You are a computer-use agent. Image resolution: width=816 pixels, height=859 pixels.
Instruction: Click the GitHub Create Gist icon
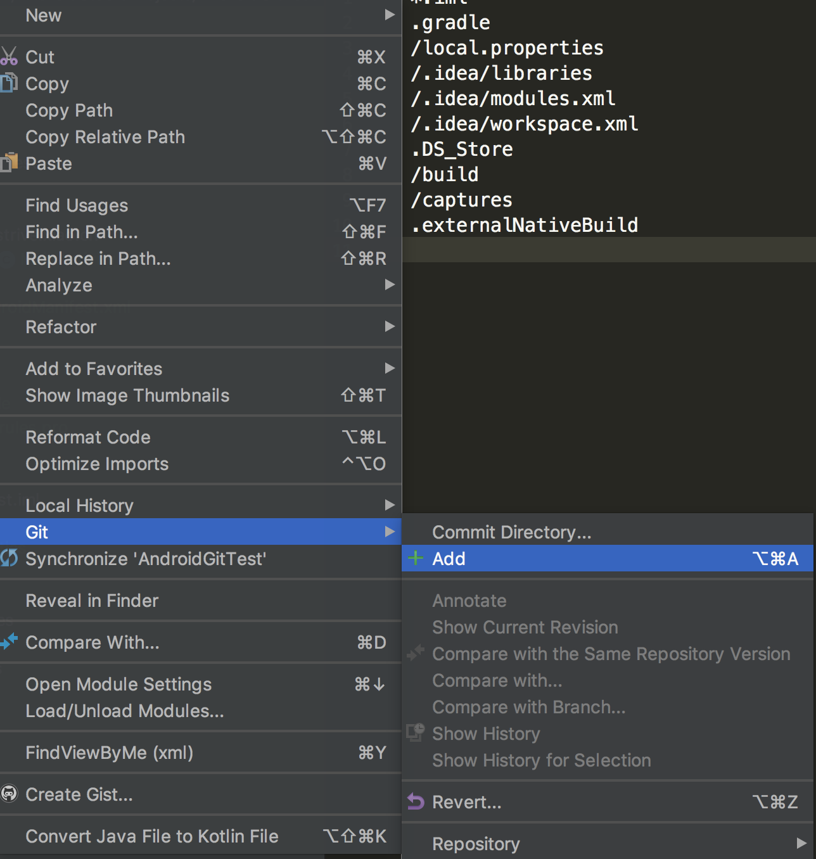click(9, 794)
